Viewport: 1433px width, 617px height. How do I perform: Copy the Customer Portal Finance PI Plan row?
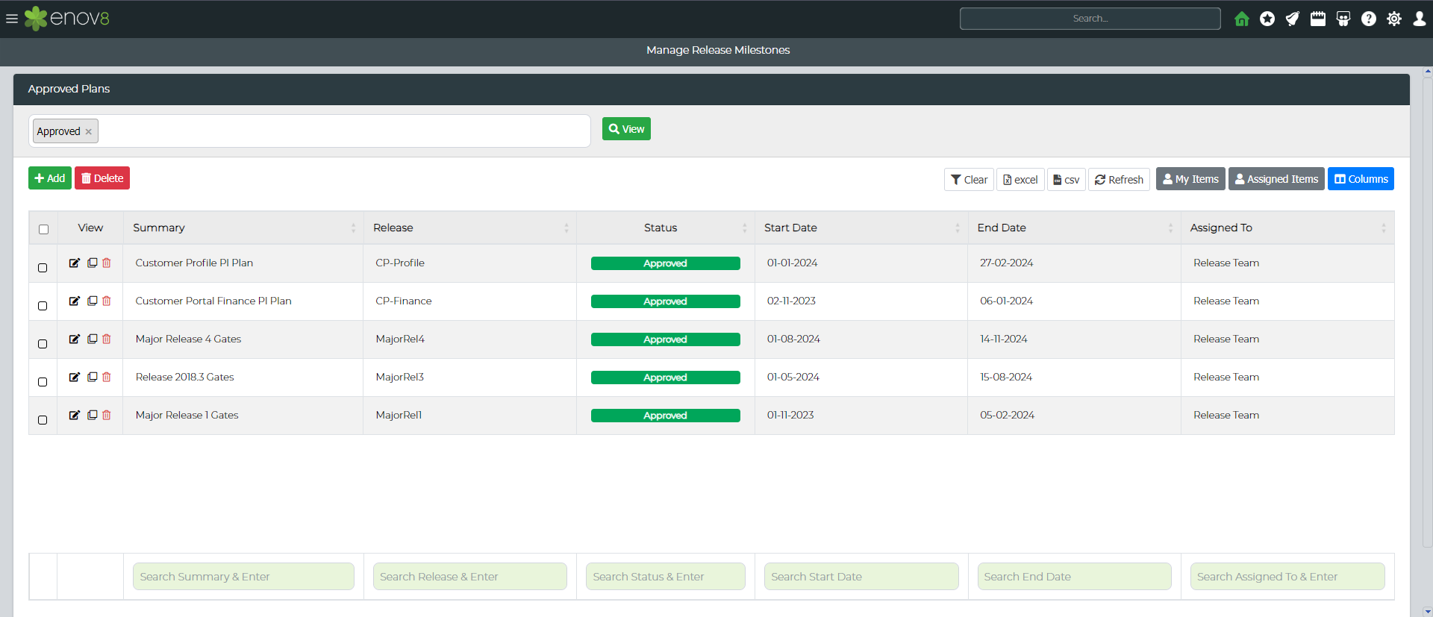point(93,301)
